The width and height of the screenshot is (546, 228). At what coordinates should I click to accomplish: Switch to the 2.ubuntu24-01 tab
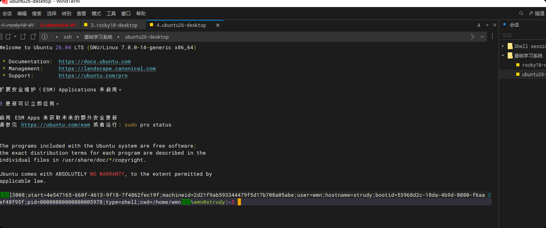(58, 25)
